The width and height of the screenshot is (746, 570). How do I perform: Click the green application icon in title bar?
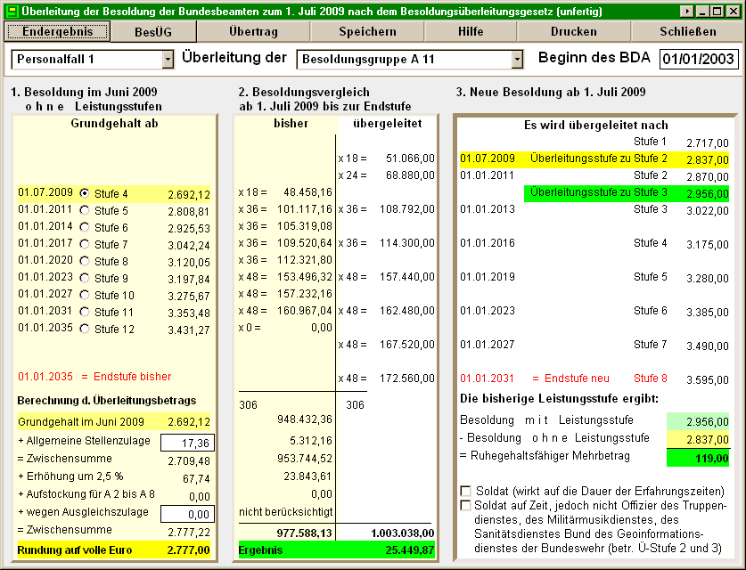[12, 11]
